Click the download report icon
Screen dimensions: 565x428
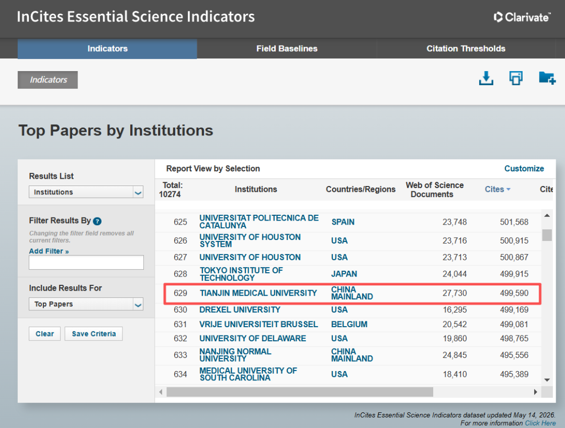click(486, 78)
